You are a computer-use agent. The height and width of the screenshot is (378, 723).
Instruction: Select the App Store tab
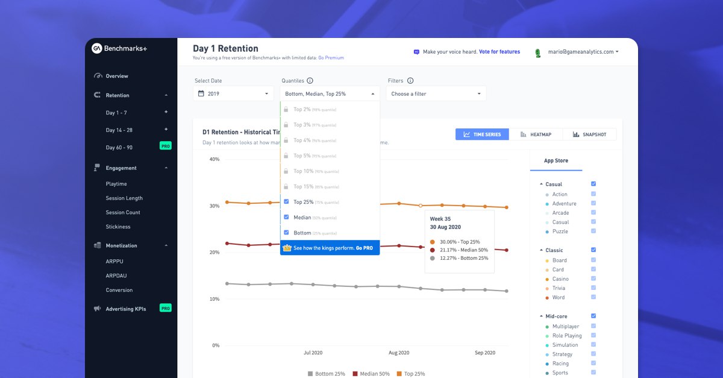click(x=556, y=161)
